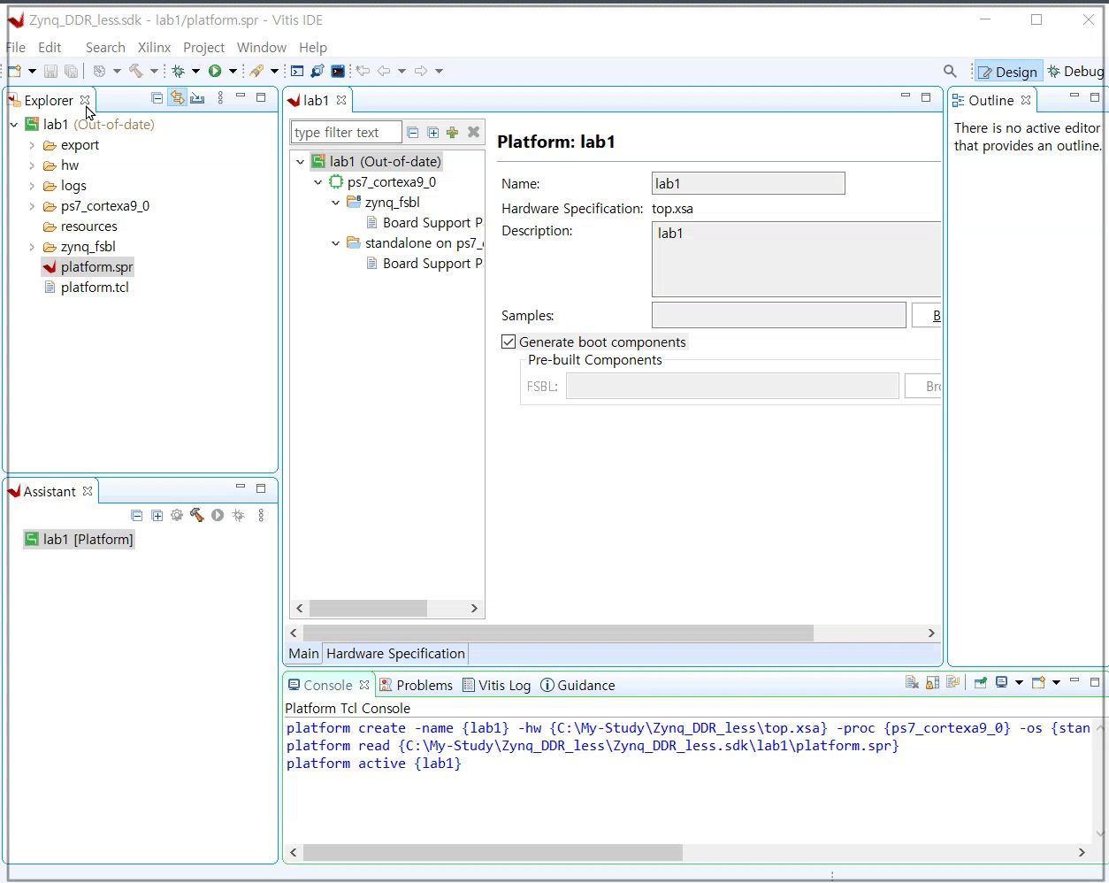This screenshot has height=883, width=1109.
Task: Click the Debug bug icon in main toolbar
Action: [x=178, y=71]
